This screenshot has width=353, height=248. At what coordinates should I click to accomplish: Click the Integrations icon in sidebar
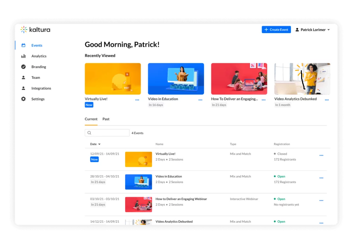pyautogui.click(x=23, y=88)
